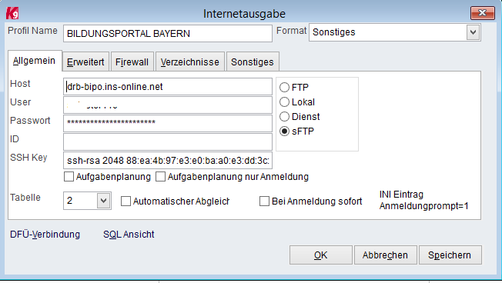Select the sFTP radio button
502x283 pixels.
(x=284, y=132)
